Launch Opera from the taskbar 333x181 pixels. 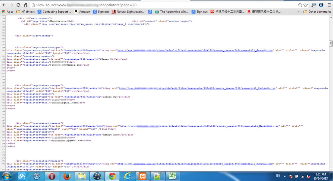click(x=51, y=176)
